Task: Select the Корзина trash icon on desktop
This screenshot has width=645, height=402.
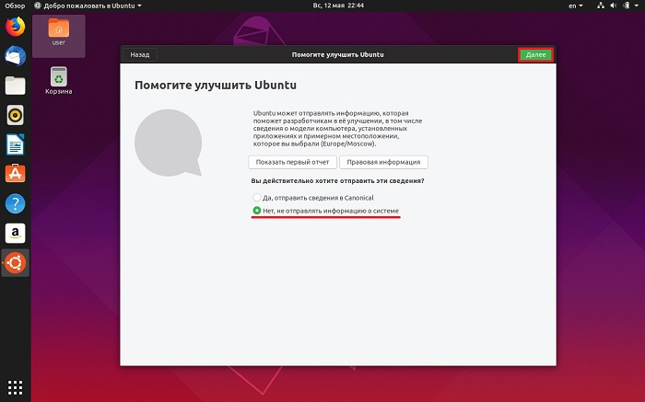Action: pos(58,80)
